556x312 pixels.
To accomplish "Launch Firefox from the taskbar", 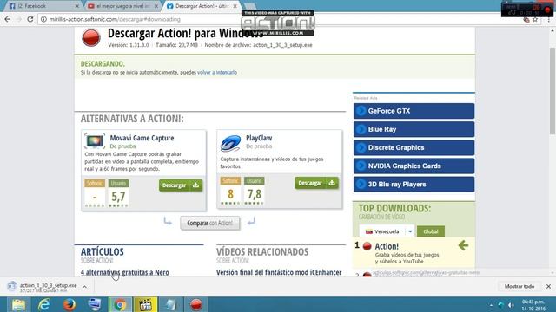I will click(69, 304).
